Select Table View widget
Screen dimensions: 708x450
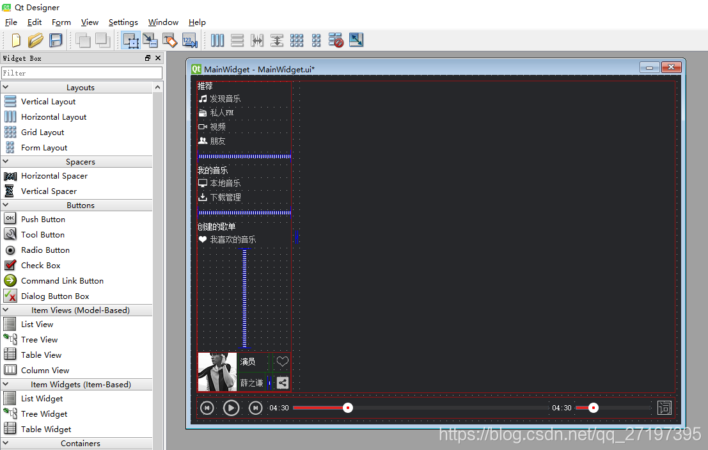coord(41,355)
